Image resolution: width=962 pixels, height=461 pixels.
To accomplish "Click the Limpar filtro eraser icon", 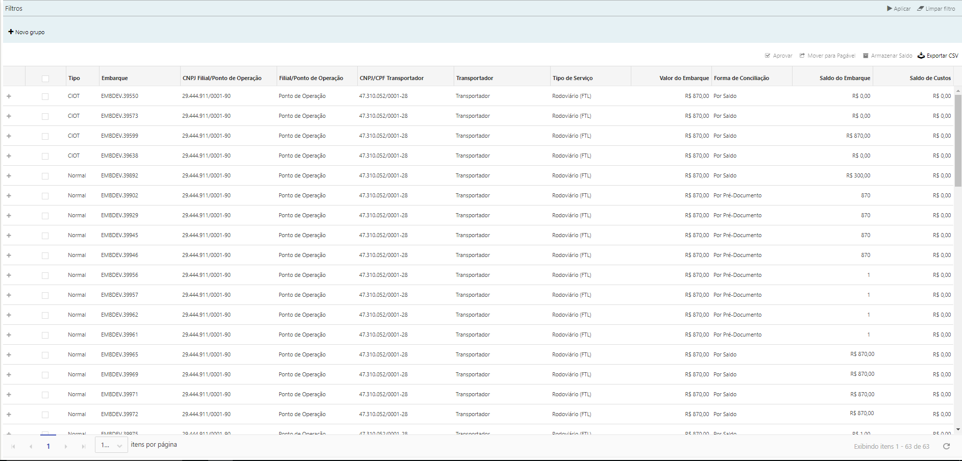I will coord(921,9).
